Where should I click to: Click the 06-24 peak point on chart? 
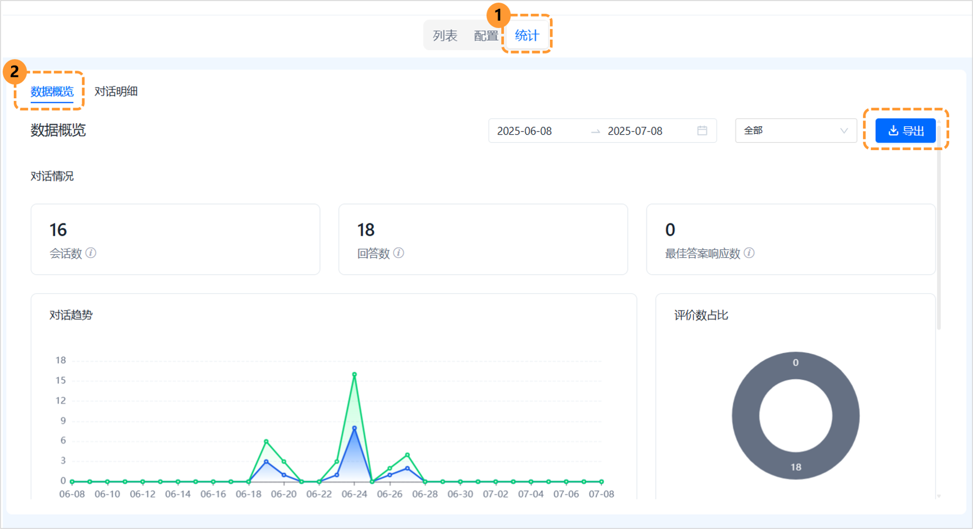(354, 375)
